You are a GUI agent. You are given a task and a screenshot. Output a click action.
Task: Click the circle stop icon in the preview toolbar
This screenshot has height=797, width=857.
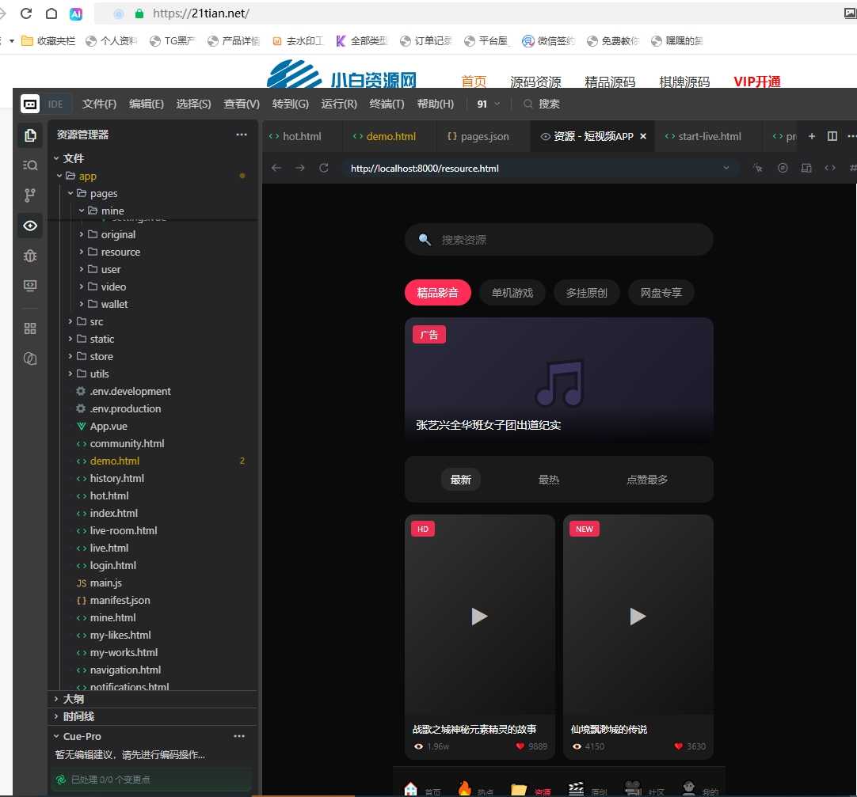click(783, 168)
